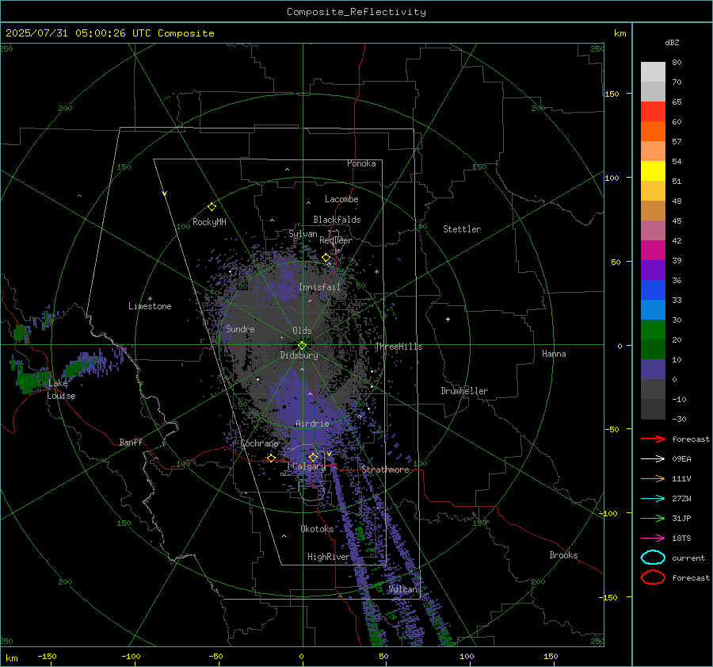The height and width of the screenshot is (667, 713).
Task: Click the Banff label
Action: (x=131, y=442)
